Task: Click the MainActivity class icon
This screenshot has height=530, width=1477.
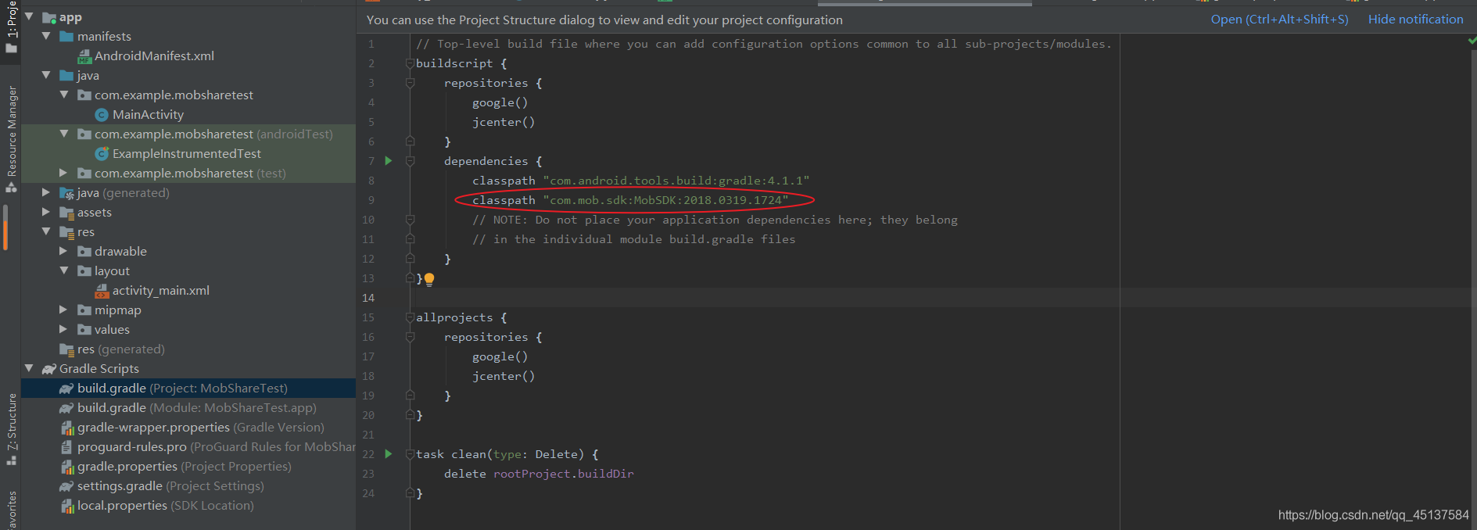Action: [102, 115]
